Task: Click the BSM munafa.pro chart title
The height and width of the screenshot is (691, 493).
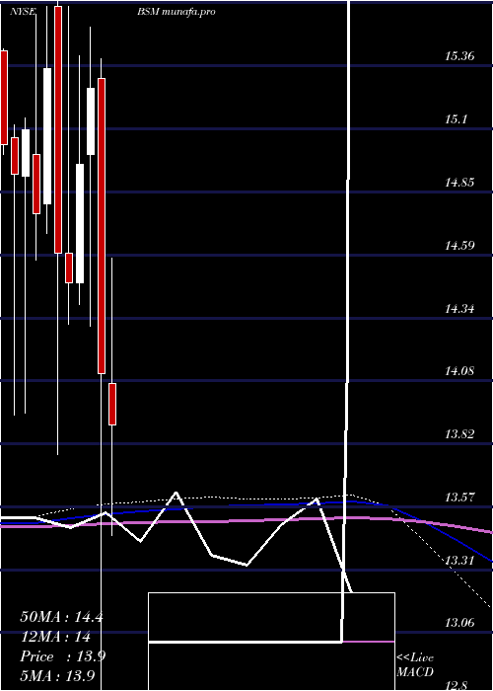Action: [176, 12]
